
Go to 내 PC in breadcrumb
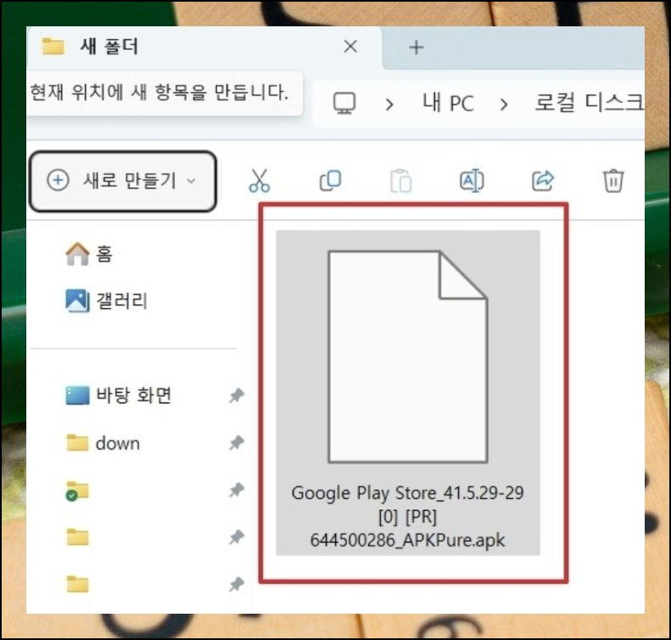point(448,104)
